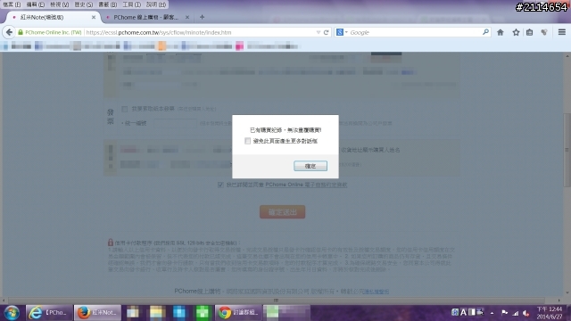Open the 書籤 (B) menu

click(107, 4)
